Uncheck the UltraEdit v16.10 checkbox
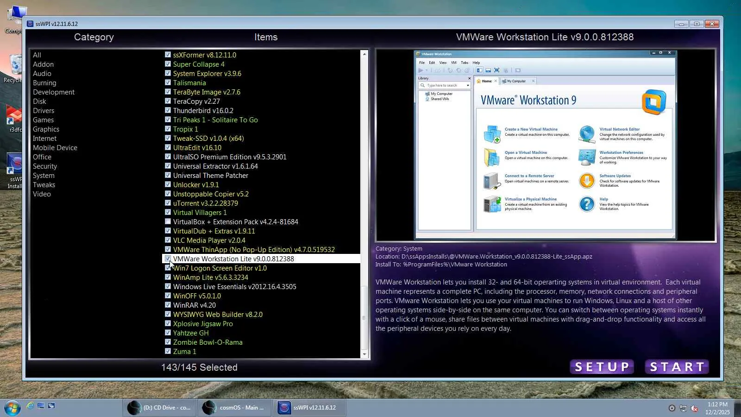Screen dimensions: 741x417 (168, 147)
